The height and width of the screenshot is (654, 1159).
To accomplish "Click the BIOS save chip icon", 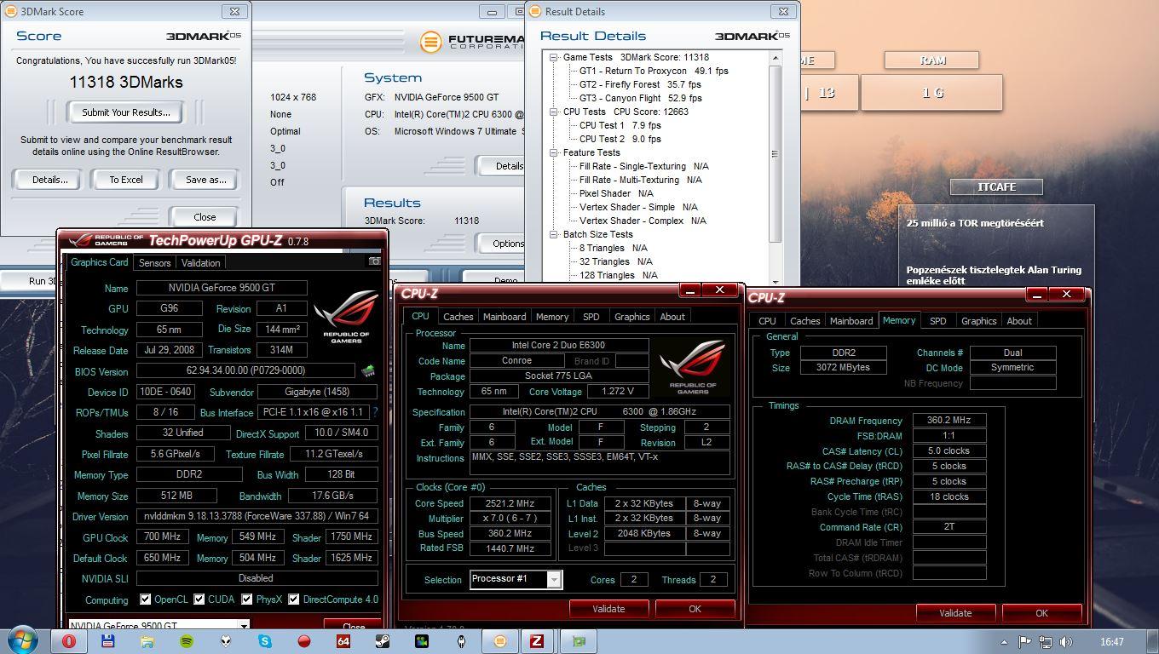I will click(368, 371).
